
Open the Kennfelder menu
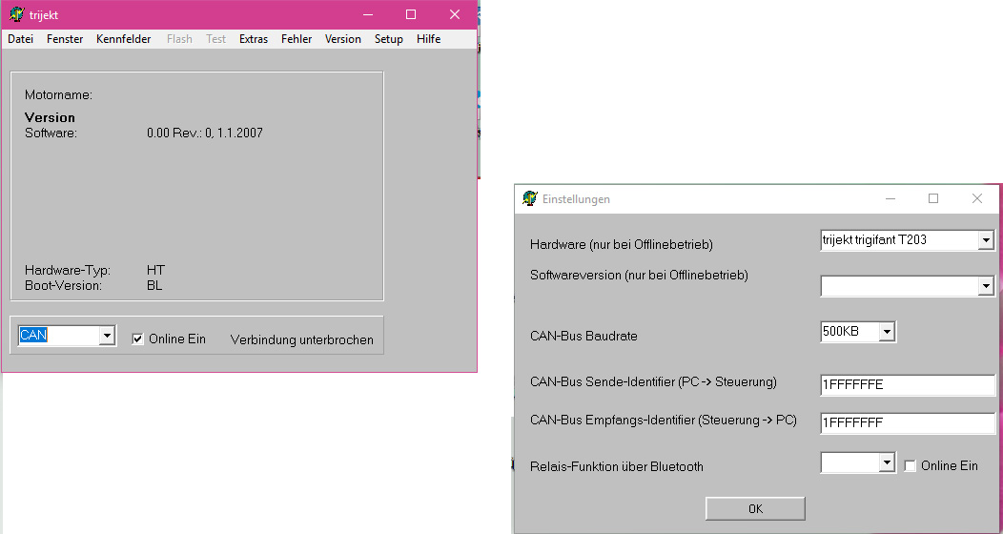point(123,39)
